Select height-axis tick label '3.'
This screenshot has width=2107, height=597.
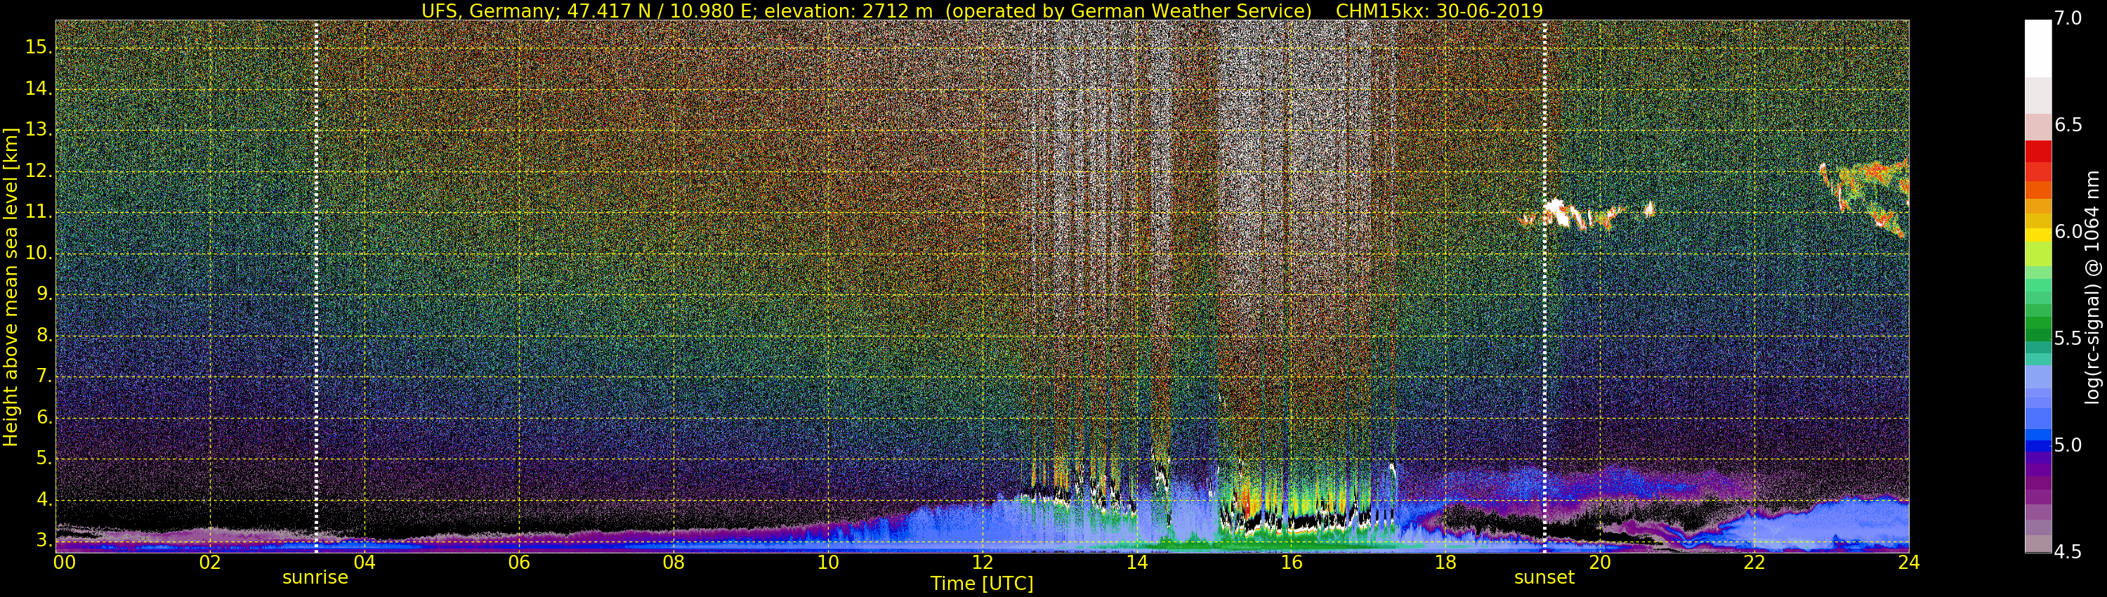(x=44, y=541)
